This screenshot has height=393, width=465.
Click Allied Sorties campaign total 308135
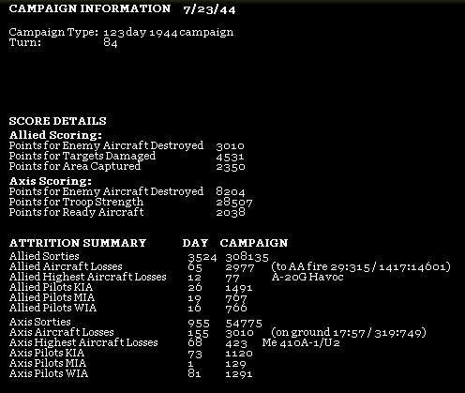(247, 257)
